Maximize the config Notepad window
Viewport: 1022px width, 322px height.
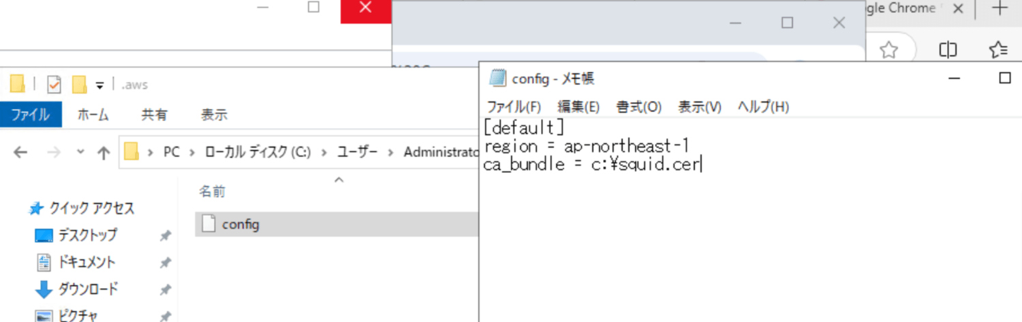pos(1004,78)
